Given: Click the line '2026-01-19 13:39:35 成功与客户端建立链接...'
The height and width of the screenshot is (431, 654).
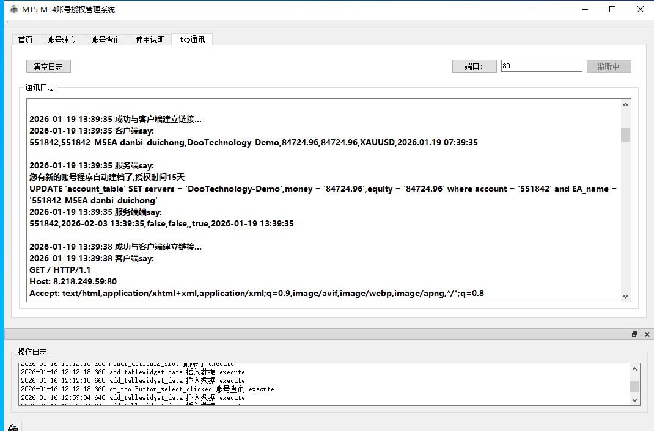Looking at the screenshot, I should [x=116, y=119].
